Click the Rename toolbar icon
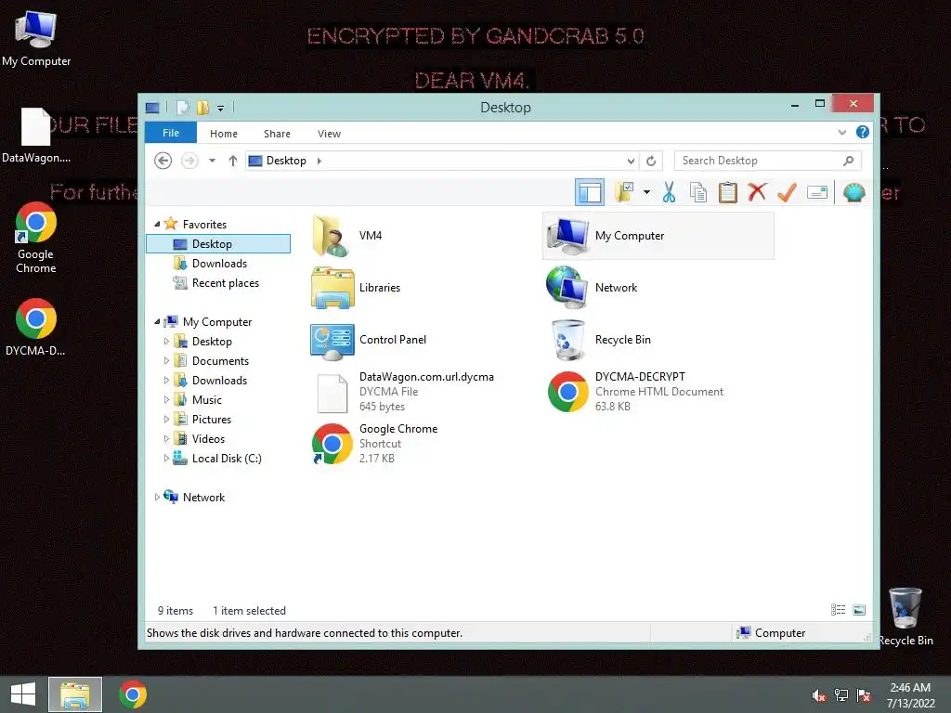The height and width of the screenshot is (713, 951). pyautogui.click(x=817, y=193)
